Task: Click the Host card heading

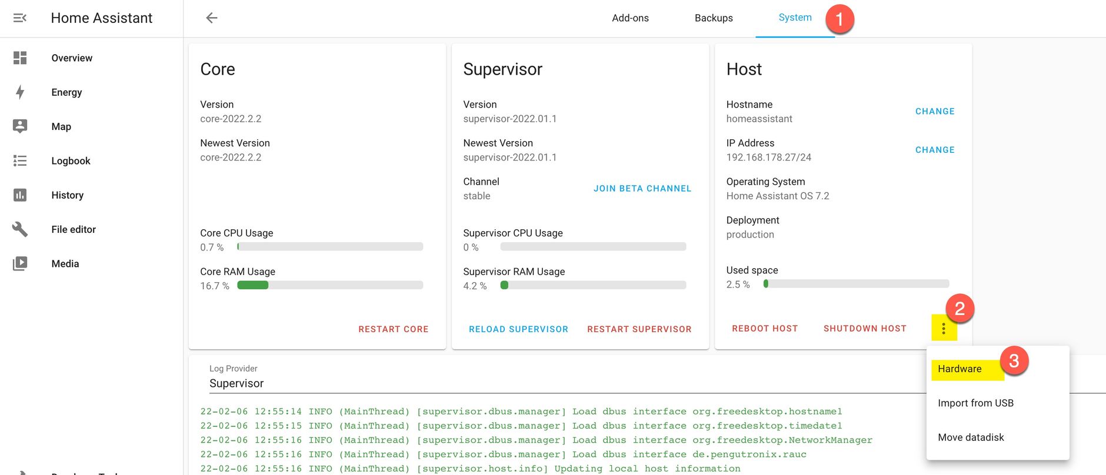Action: [x=744, y=69]
